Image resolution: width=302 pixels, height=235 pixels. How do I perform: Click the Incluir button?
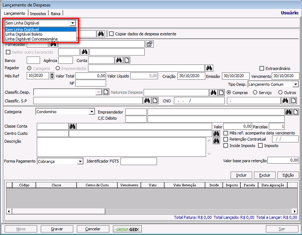click(x=241, y=175)
